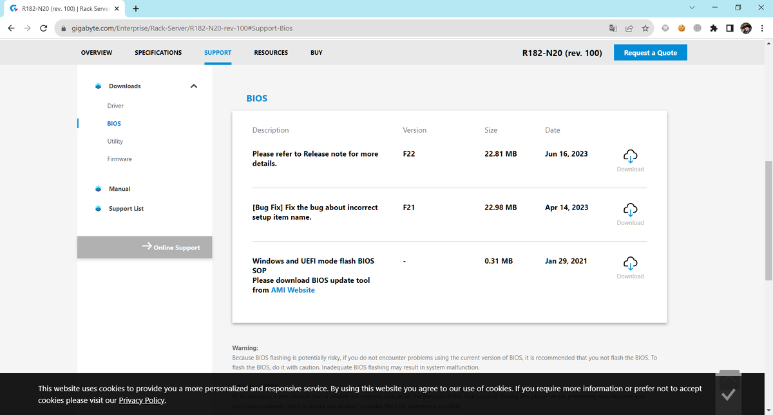Click version F21 cell

[x=408, y=207]
